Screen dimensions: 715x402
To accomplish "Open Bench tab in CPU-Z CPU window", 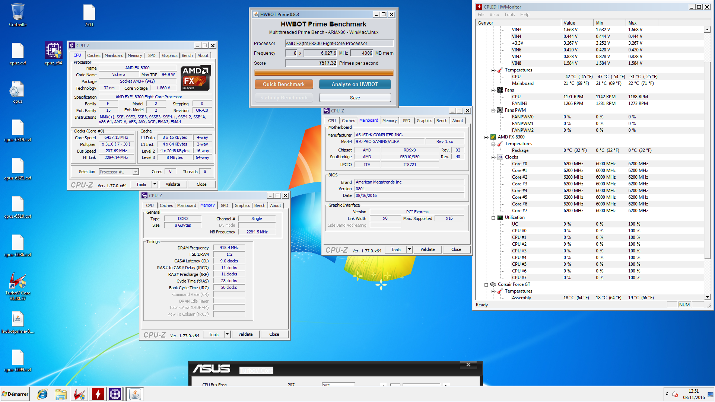I will pos(187,55).
